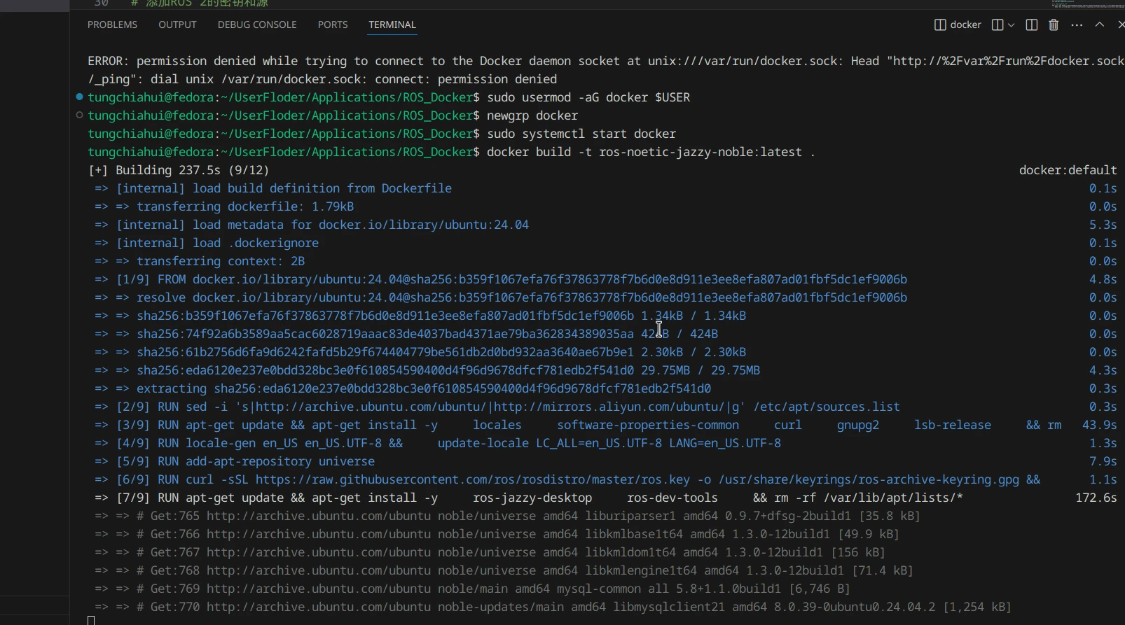The width and height of the screenshot is (1125, 625).
Task: Select the TERMINAL tab
Action: [392, 24]
